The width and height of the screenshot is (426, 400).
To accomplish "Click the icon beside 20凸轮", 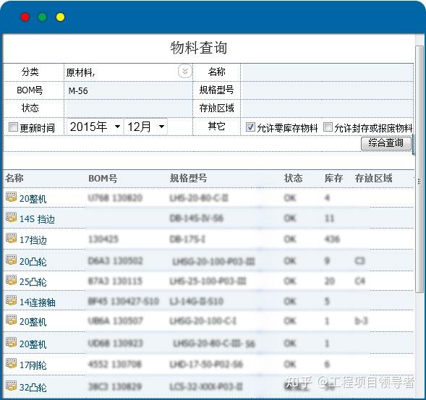I will (x=11, y=260).
